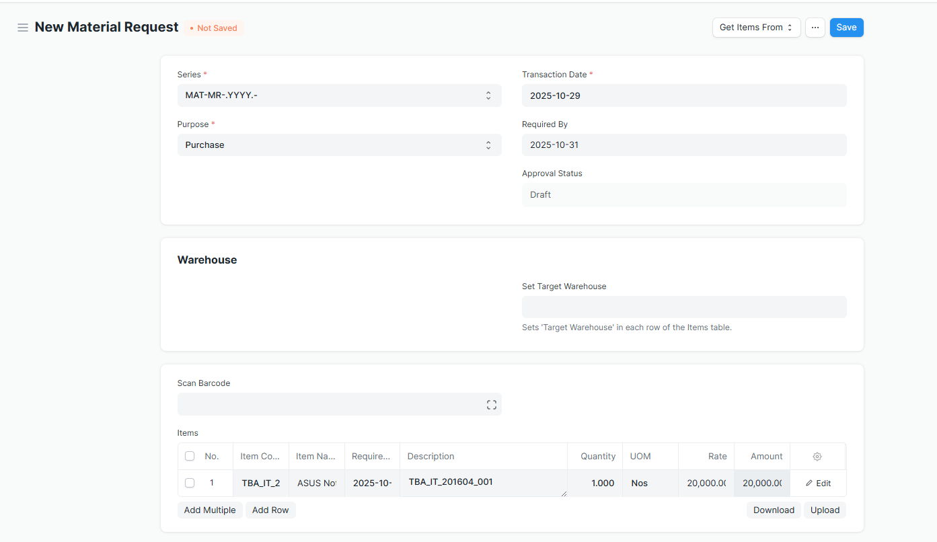
Task: Click the Quantity cell in row 1
Action: coord(595,483)
